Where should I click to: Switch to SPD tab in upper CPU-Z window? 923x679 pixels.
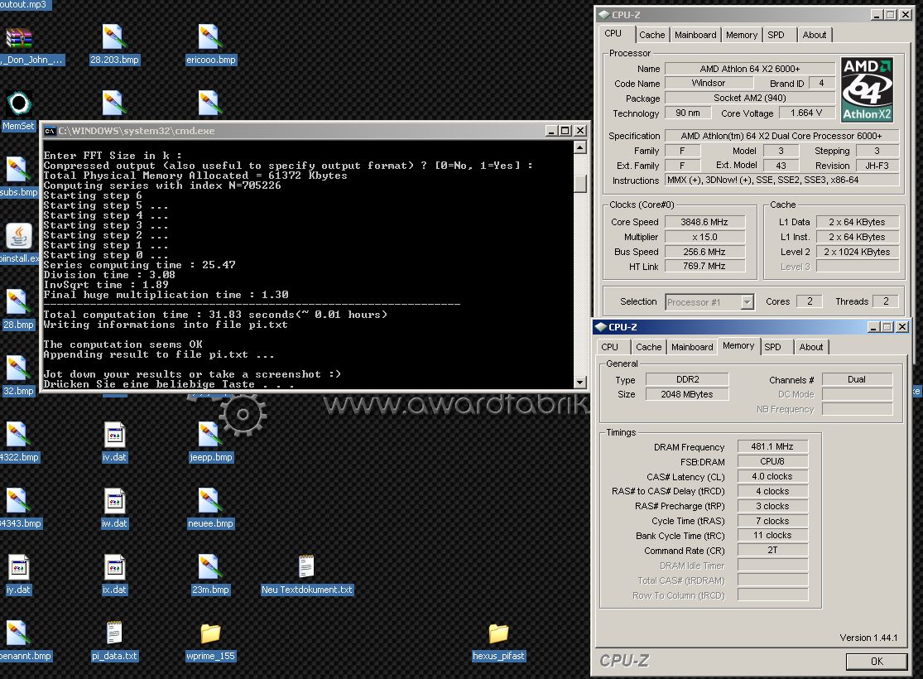coord(776,35)
